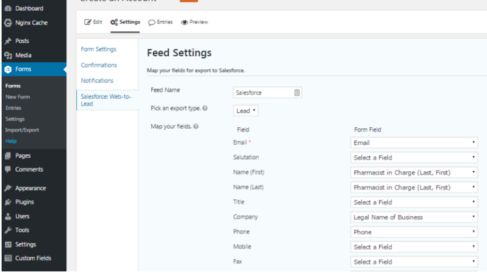Screen dimensions: 487x273
Task: Click the WordPress Settings sliders icon
Action: click(8, 244)
